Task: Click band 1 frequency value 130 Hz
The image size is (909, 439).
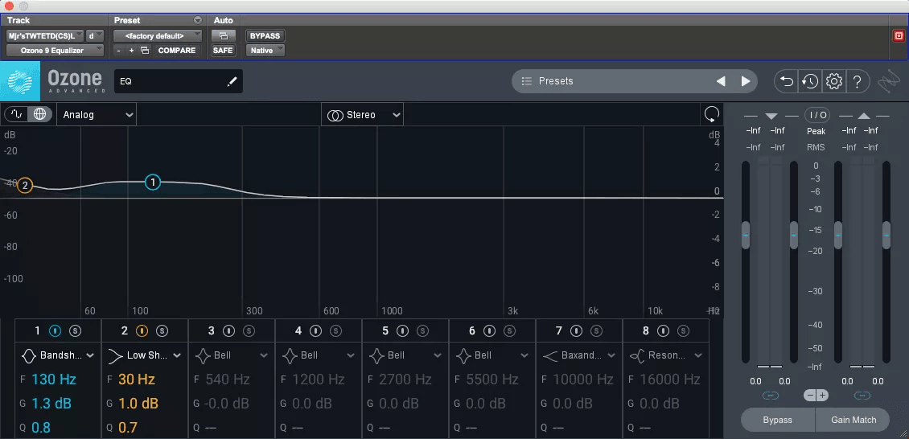Action: click(54, 380)
